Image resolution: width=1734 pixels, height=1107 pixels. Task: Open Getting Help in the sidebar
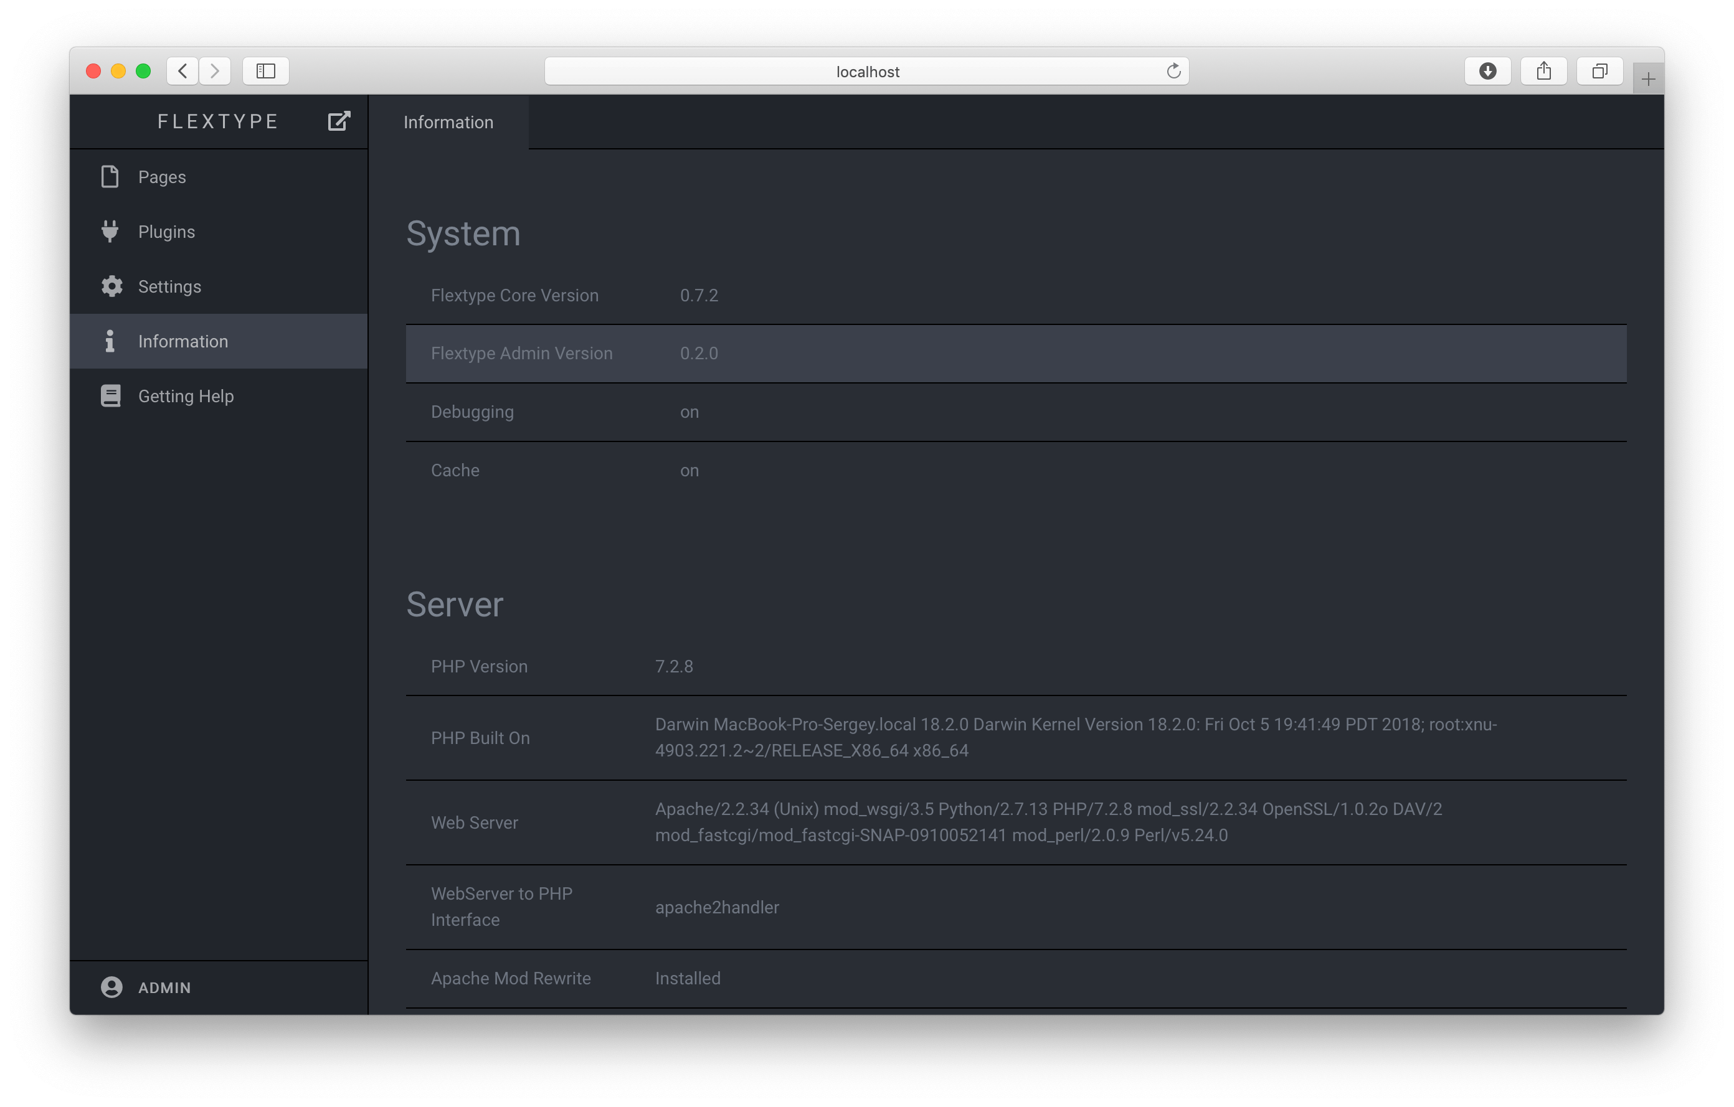pos(186,396)
